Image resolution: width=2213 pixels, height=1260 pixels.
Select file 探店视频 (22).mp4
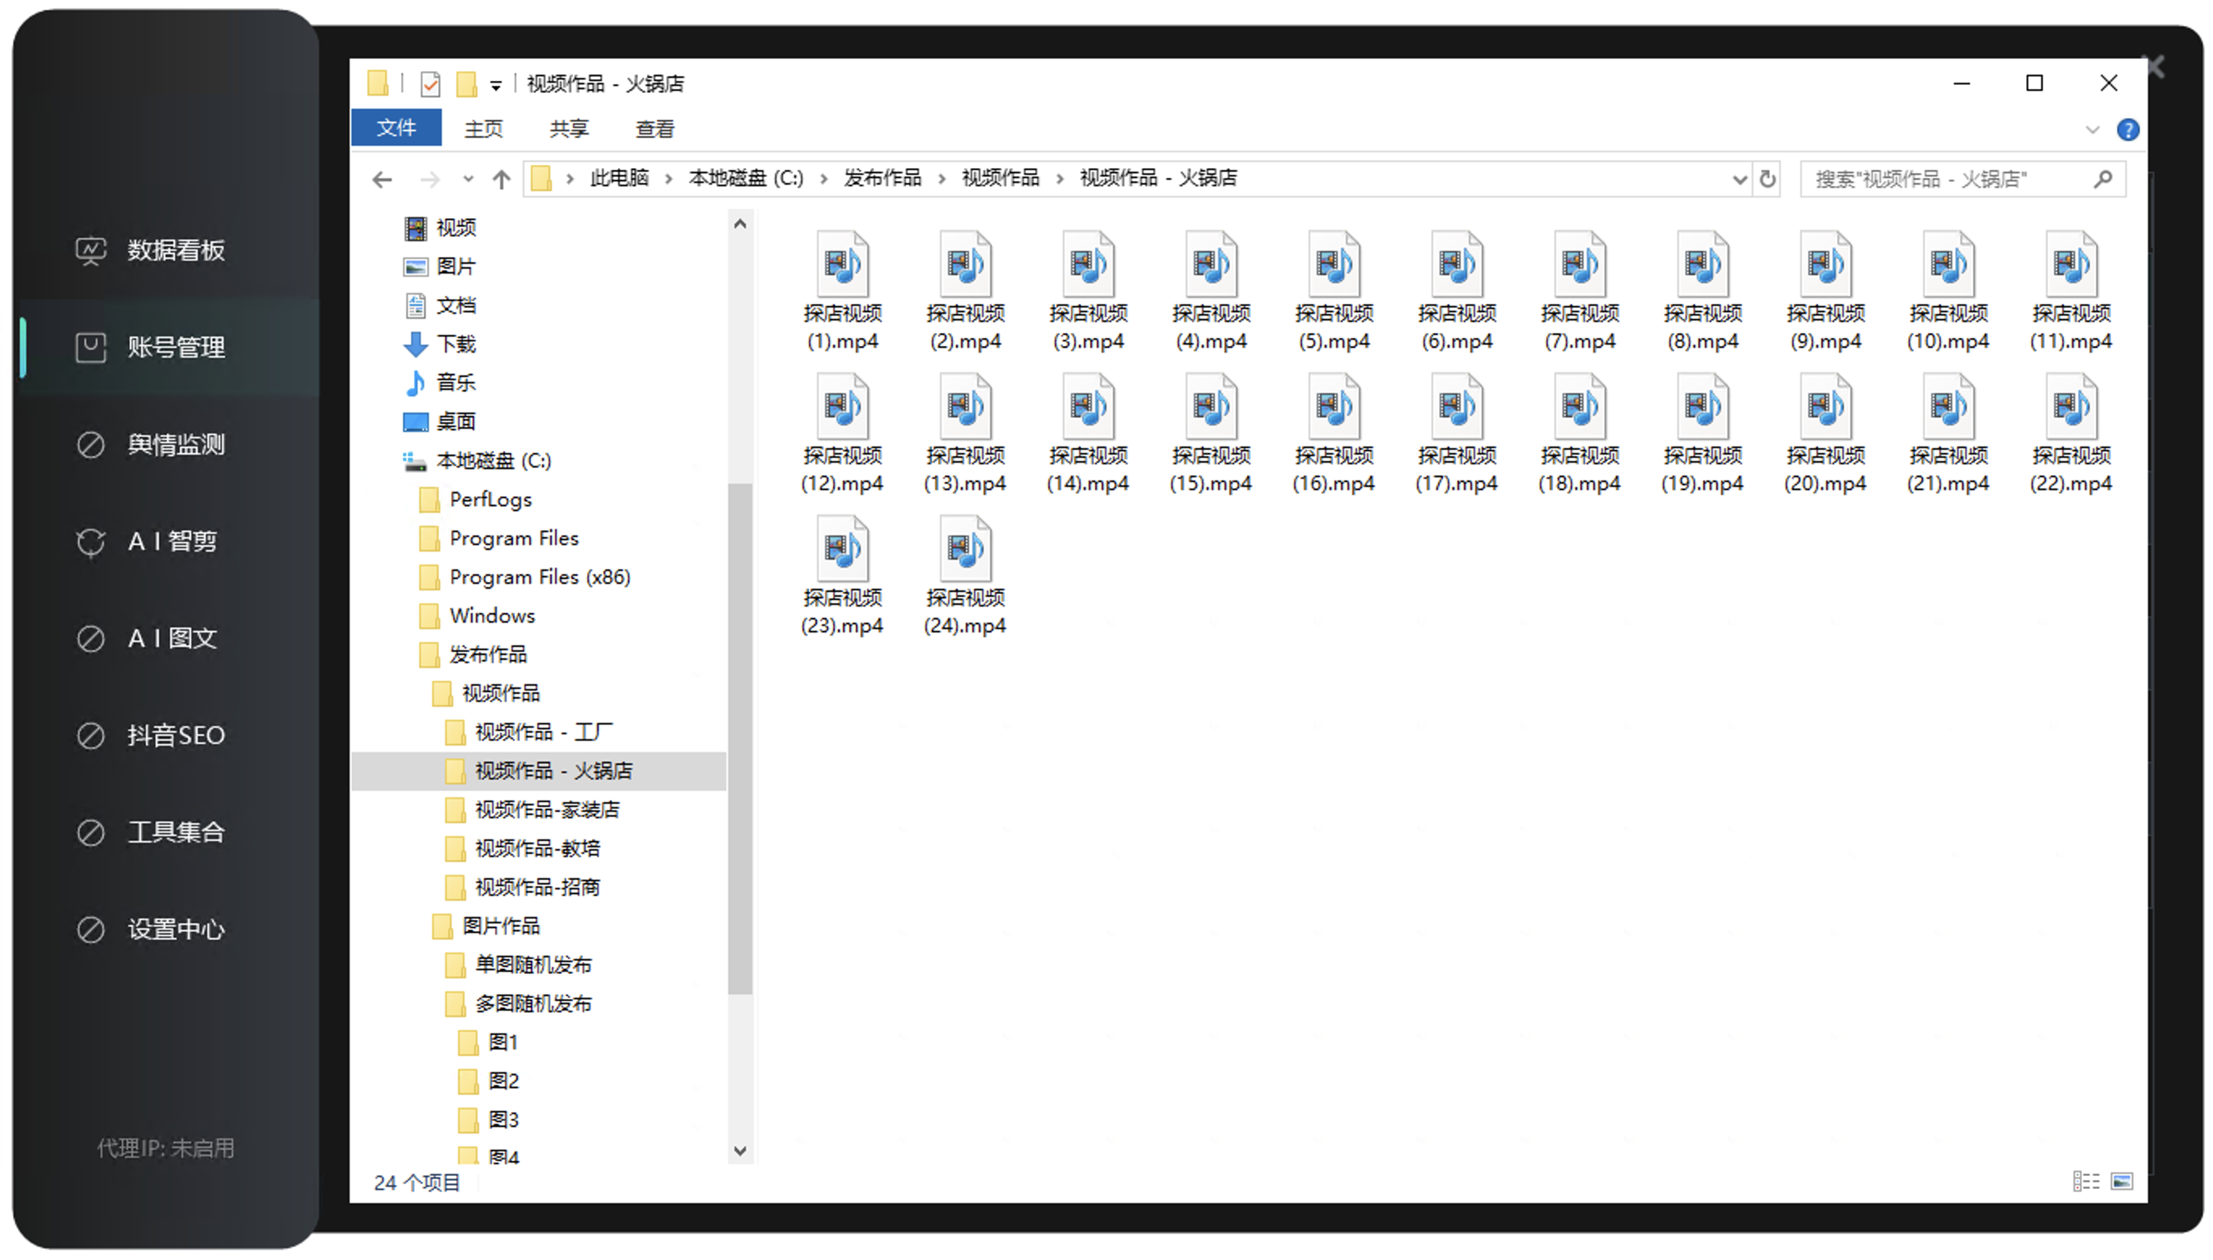[x=2071, y=433]
